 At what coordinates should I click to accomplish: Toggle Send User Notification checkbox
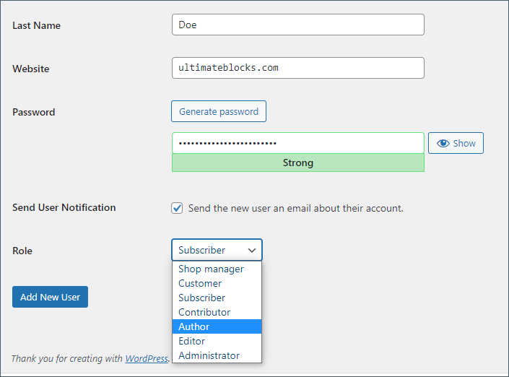[x=177, y=208]
